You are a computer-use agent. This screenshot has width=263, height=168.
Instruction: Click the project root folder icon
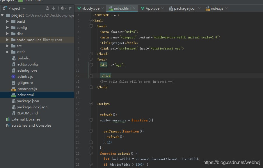pyautogui.click(x=8, y=15)
